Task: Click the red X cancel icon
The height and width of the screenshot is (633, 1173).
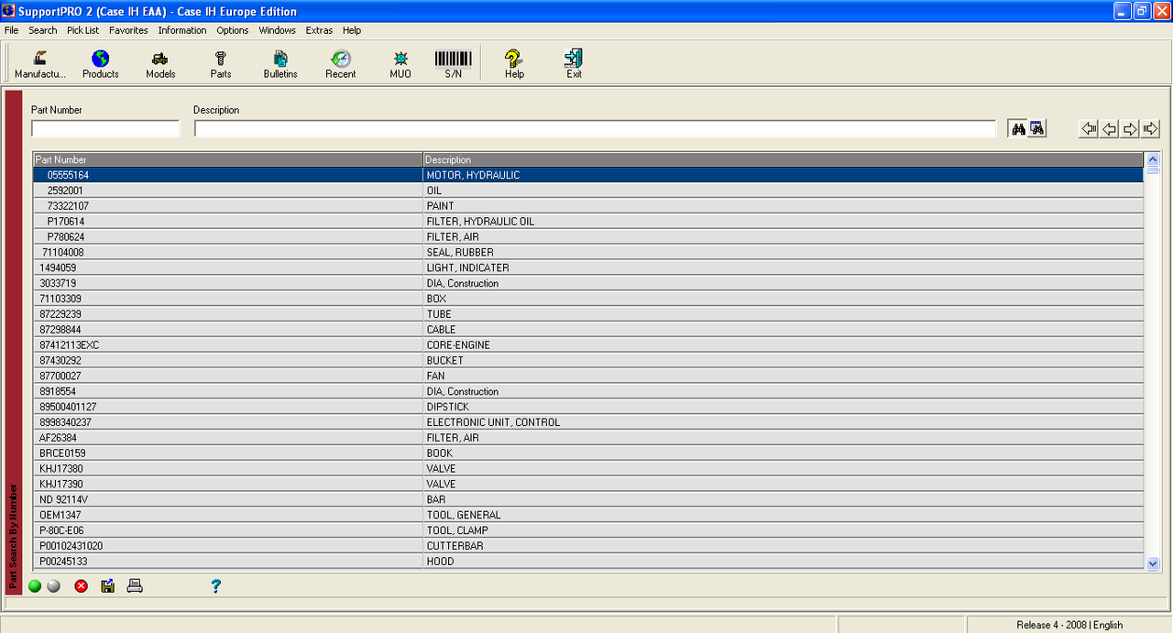Action: pyautogui.click(x=81, y=586)
